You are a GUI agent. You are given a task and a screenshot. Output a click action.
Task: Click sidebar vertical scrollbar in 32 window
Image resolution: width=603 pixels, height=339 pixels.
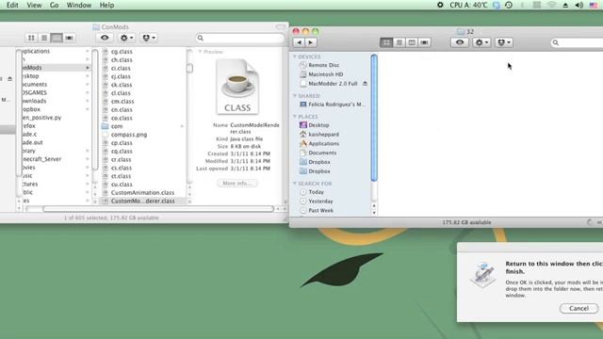click(374, 117)
